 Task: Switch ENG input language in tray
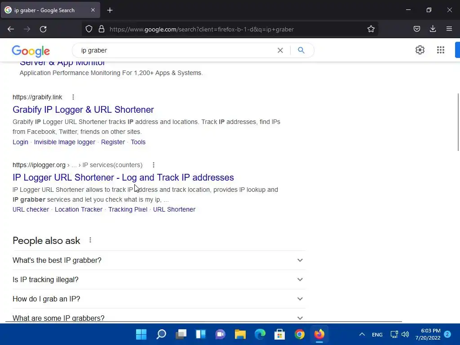coord(377,334)
